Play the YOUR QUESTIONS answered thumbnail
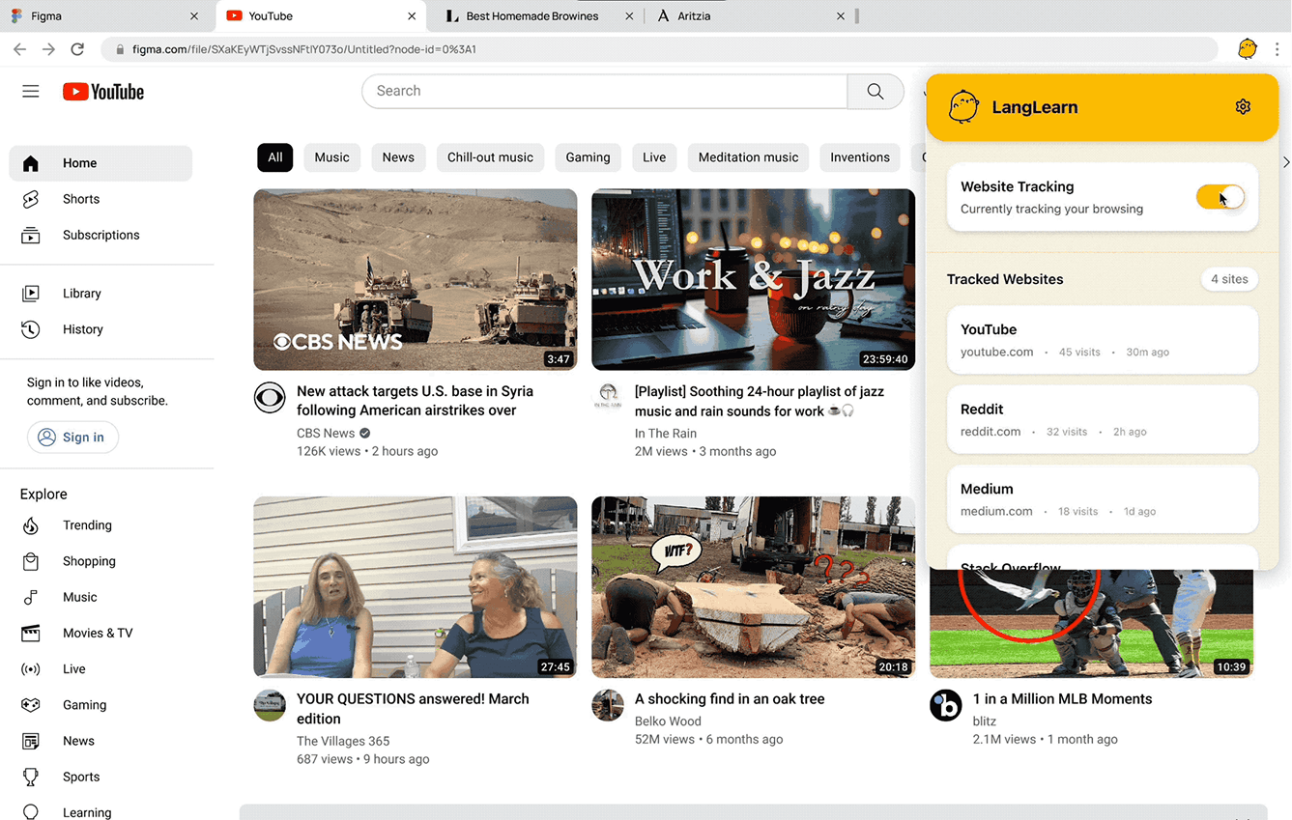1292x820 pixels. (416, 587)
